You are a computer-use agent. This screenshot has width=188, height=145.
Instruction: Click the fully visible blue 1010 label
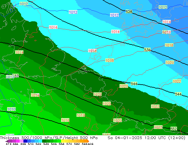(12, 109)
